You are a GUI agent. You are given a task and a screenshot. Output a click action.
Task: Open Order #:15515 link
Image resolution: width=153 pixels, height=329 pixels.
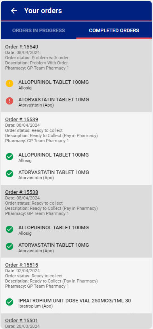click(x=21, y=265)
